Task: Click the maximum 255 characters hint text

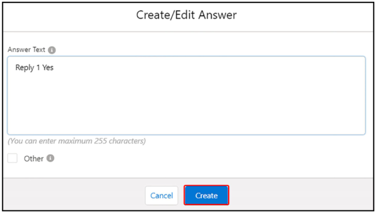Action: tap(77, 141)
